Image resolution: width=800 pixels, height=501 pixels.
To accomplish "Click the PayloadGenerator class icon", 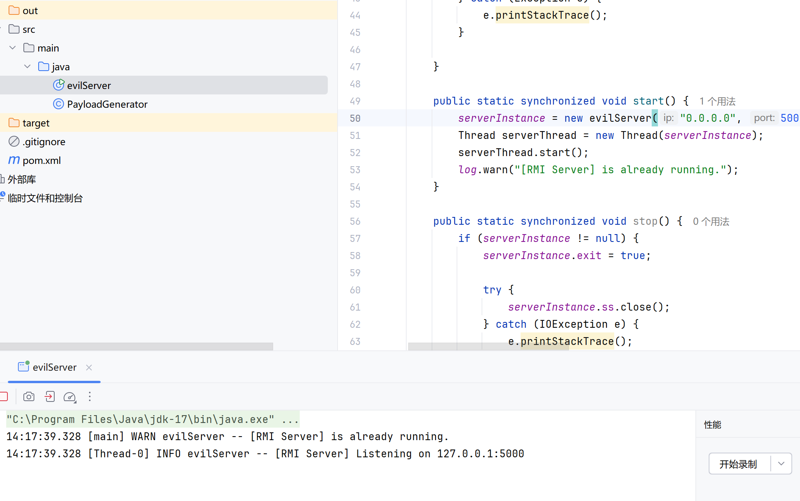I will 59,104.
